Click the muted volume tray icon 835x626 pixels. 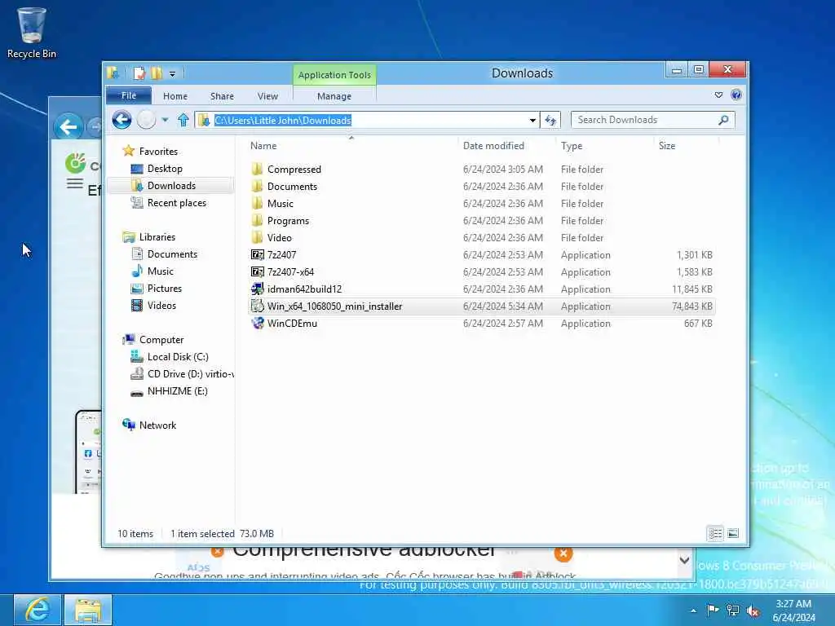753,611
